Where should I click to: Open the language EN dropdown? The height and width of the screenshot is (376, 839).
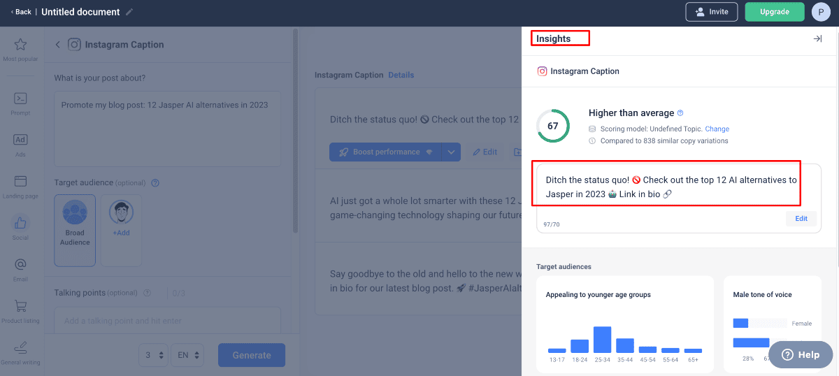point(189,355)
